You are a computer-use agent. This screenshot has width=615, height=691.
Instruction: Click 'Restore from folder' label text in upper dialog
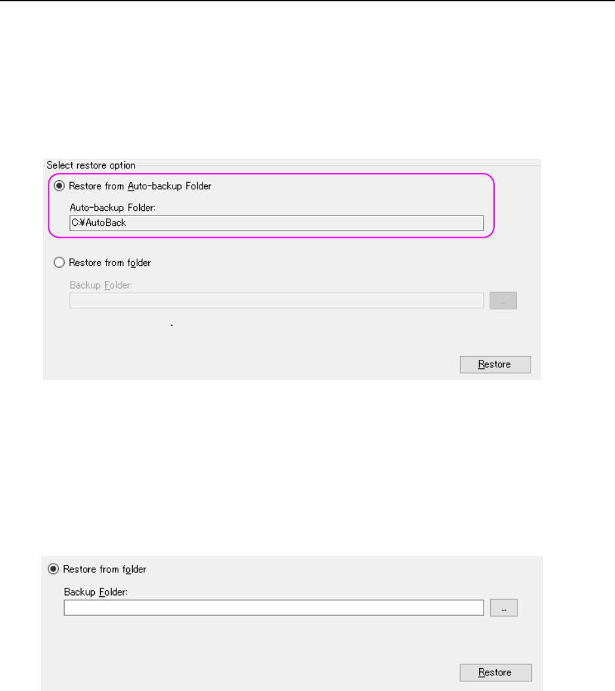point(110,263)
